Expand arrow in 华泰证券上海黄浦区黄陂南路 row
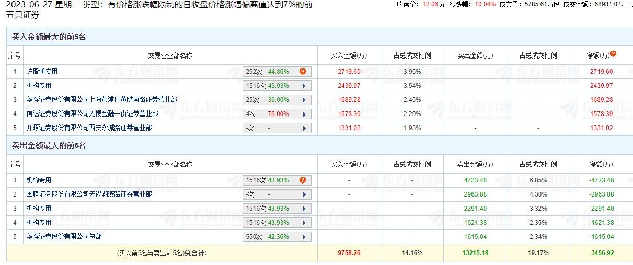The width and height of the screenshot is (633, 265). tap(304, 100)
